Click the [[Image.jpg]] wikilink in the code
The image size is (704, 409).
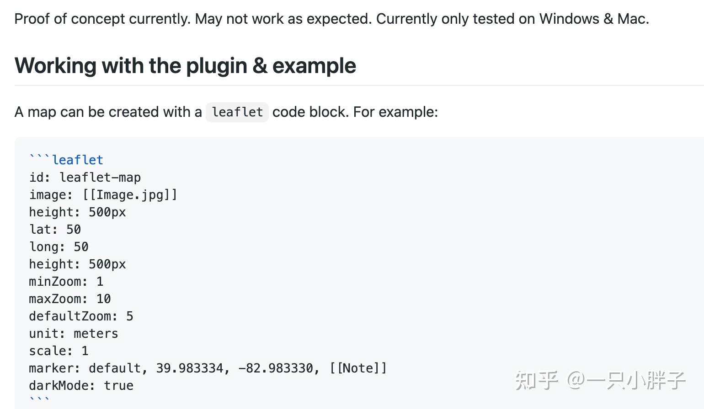(129, 195)
